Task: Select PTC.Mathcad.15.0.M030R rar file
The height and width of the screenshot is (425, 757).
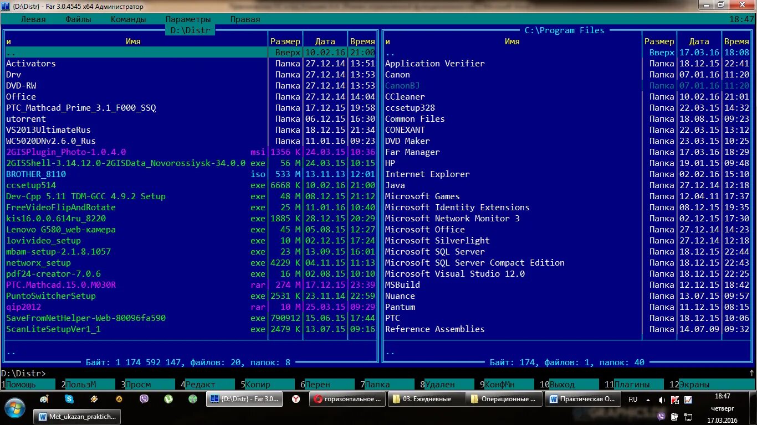Action: click(61, 285)
